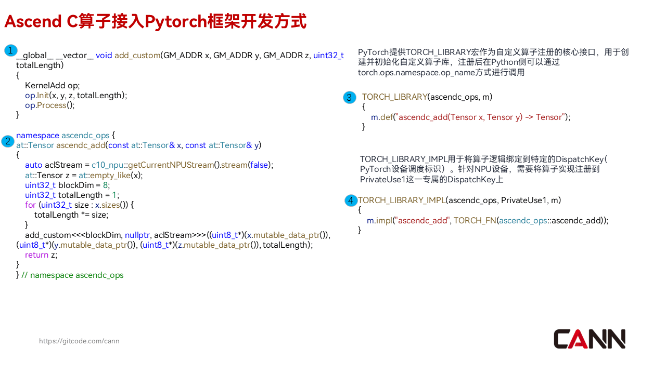Select the "torch.ops.namespace.op_name方式进行调用" text line
The width and height of the screenshot is (666, 374).
tap(441, 72)
